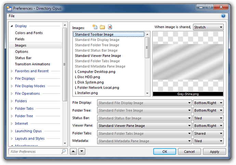Expand the Internet category
Screen dimensions: 236x165
point(12,124)
